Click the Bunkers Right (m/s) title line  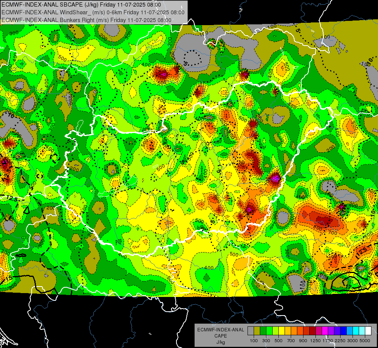click(86, 20)
